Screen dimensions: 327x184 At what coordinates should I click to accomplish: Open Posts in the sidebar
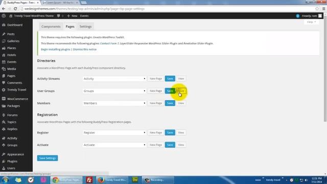click(x=11, y=34)
